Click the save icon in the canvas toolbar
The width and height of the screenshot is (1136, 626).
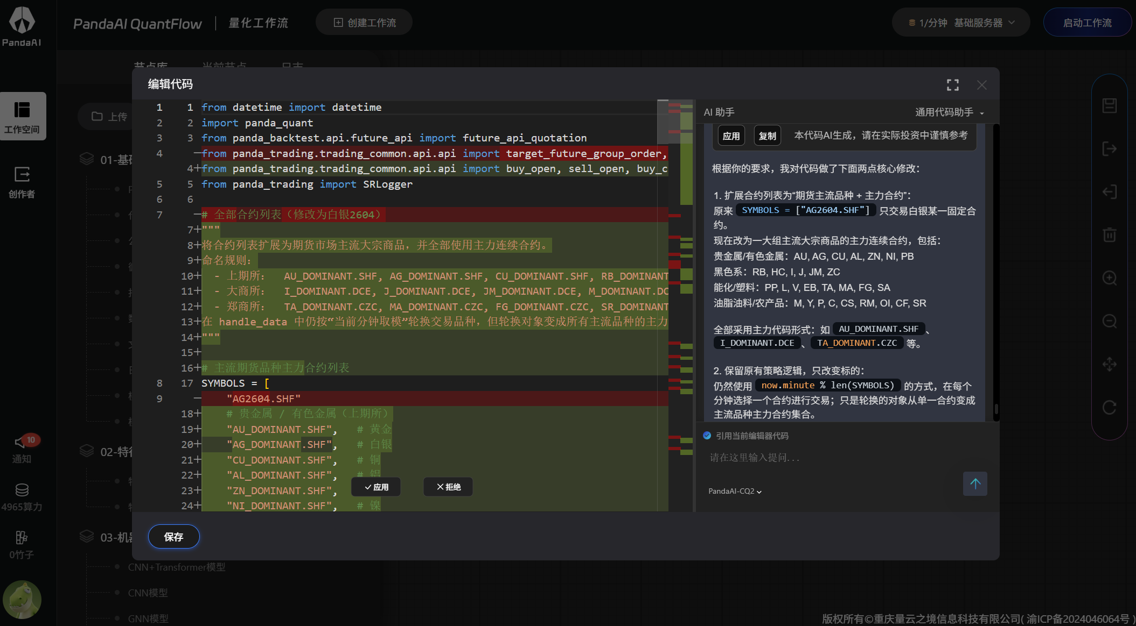pyautogui.click(x=1110, y=105)
